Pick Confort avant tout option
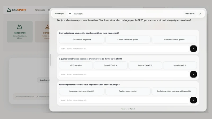212x119 pixels. click(x=174, y=91)
